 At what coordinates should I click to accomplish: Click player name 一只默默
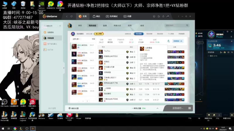coord(107,88)
